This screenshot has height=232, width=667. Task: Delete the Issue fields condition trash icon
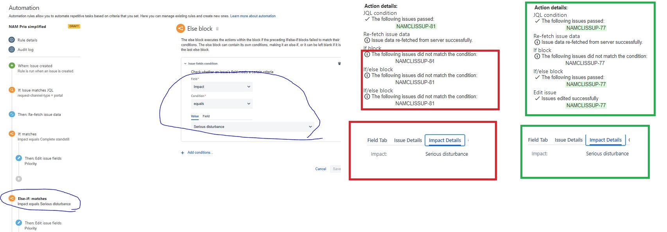click(339, 63)
